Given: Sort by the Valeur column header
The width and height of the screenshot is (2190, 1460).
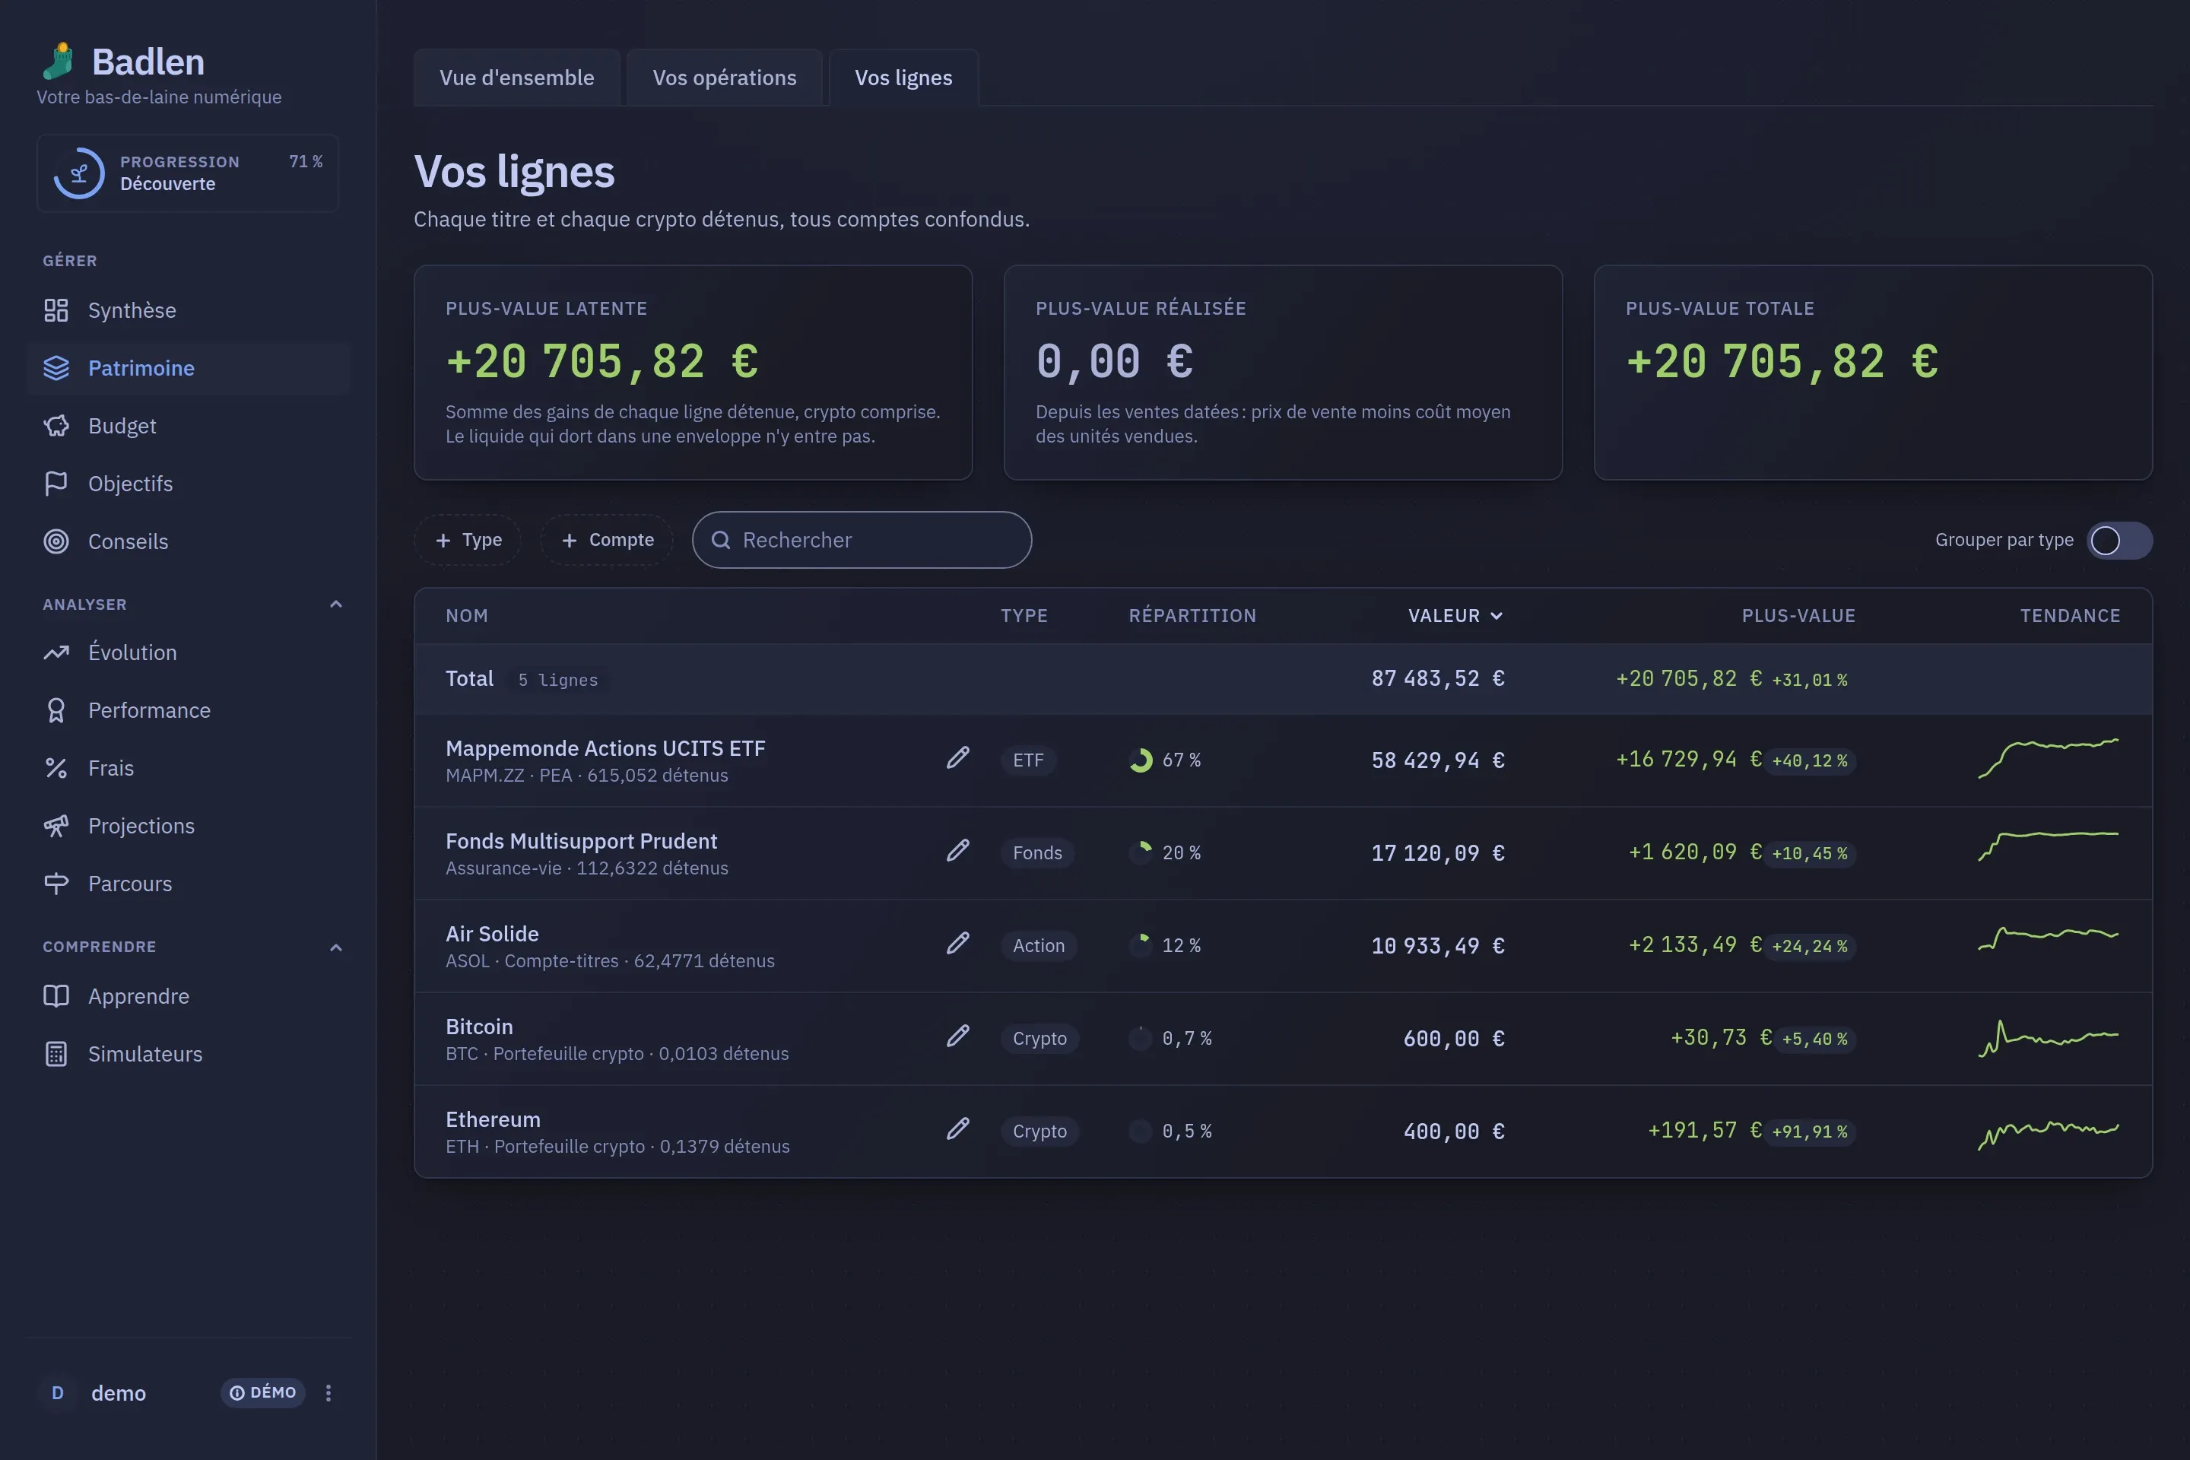Looking at the screenshot, I should click(x=1455, y=615).
